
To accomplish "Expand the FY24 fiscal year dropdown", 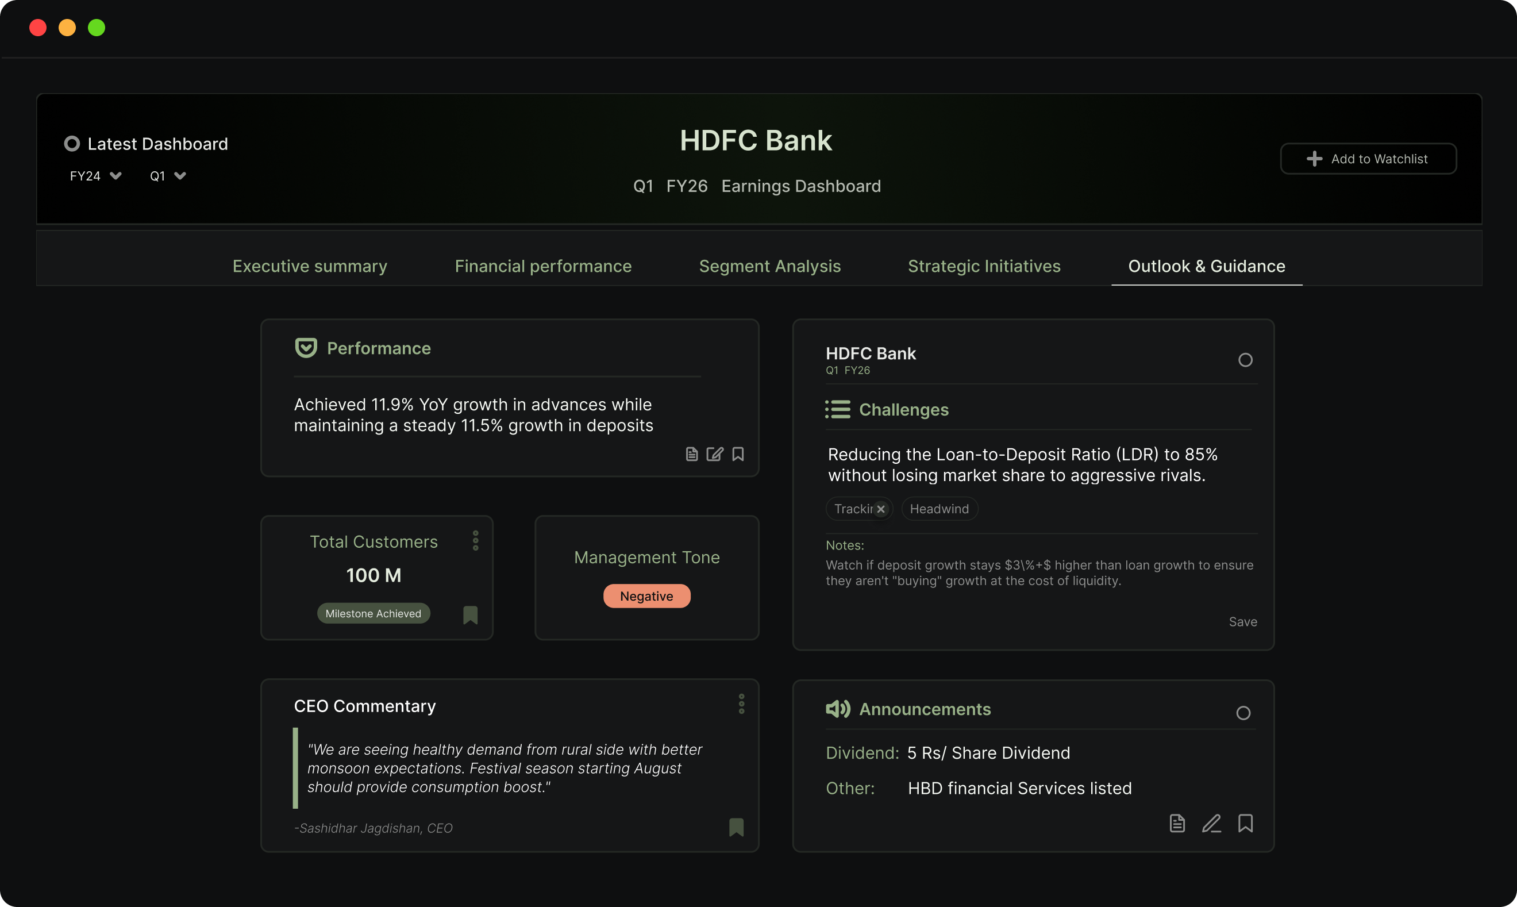I will [x=95, y=176].
